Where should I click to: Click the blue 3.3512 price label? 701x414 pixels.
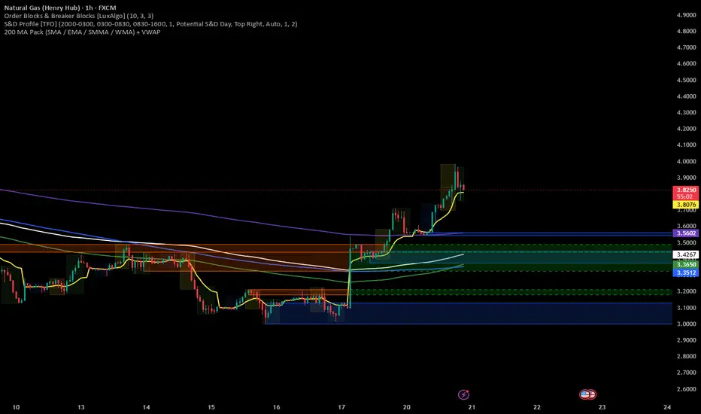click(685, 272)
